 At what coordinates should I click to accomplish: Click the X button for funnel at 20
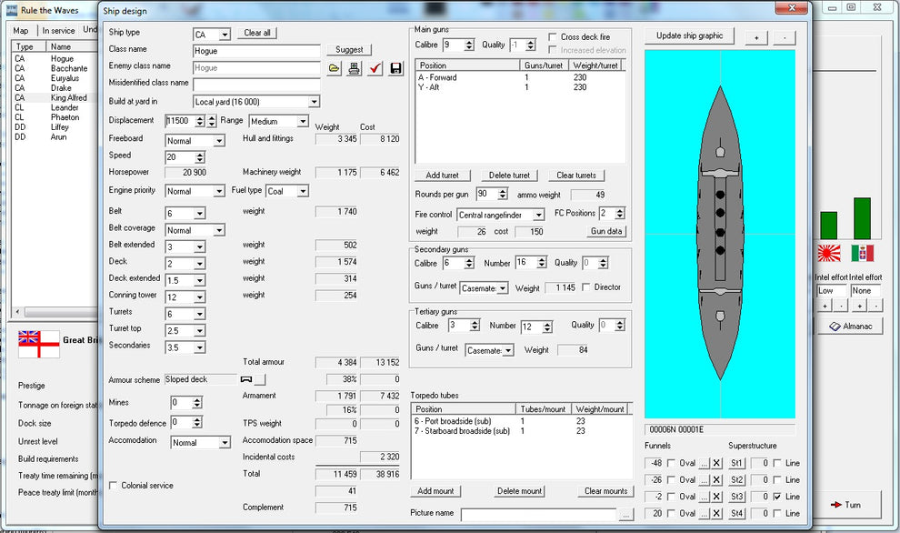click(716, 514)
